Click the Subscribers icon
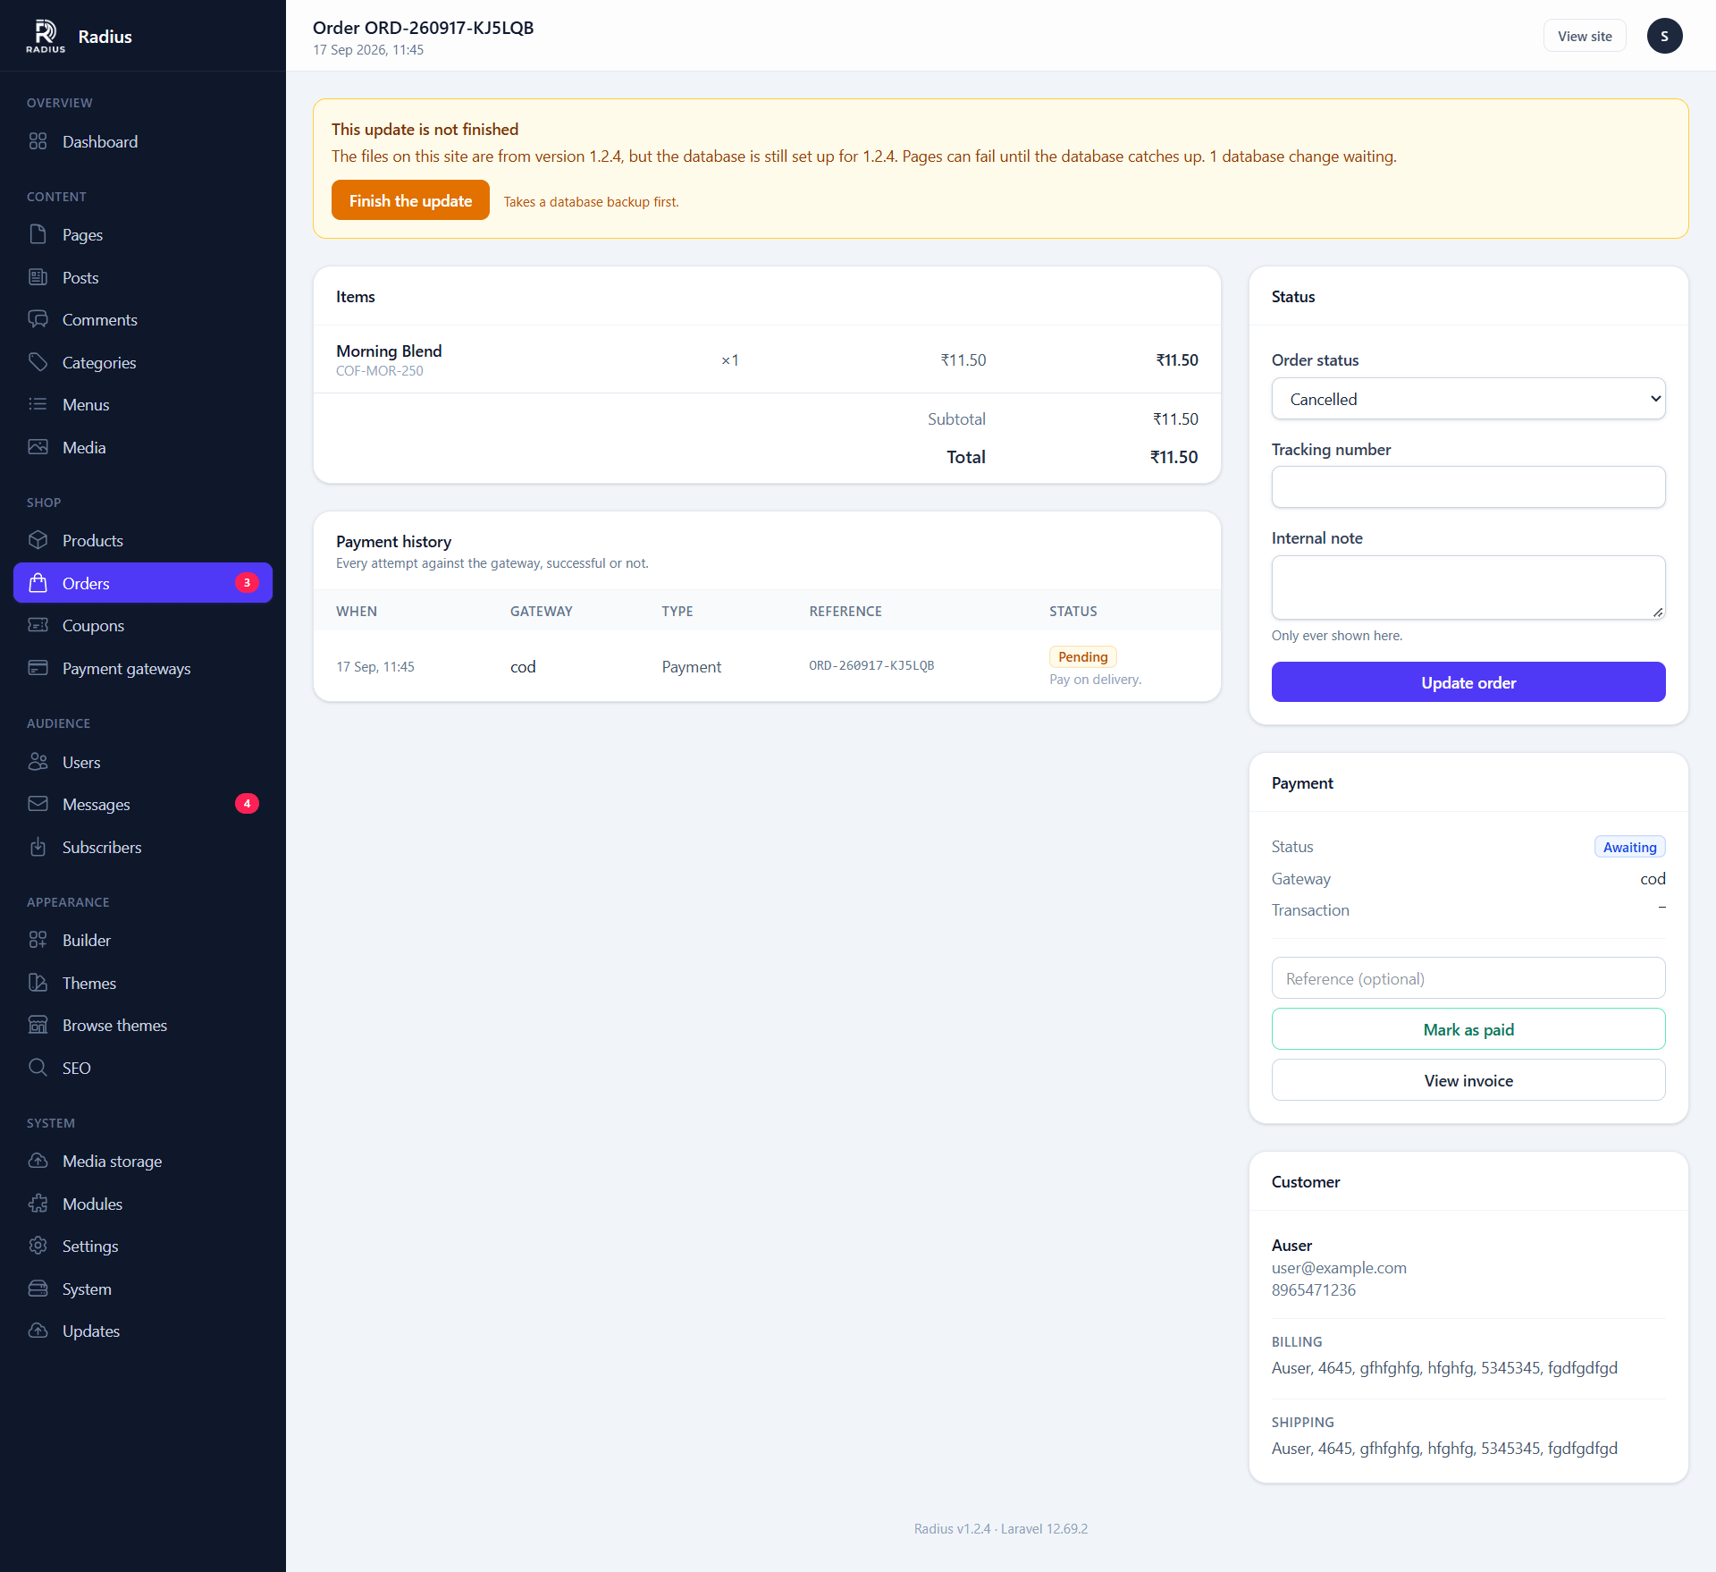The width and height of the screenshot is (1716, 1572). point(38,847)
